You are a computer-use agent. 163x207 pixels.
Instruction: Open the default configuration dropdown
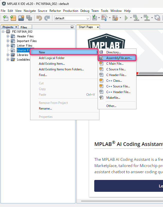point(72,18)
